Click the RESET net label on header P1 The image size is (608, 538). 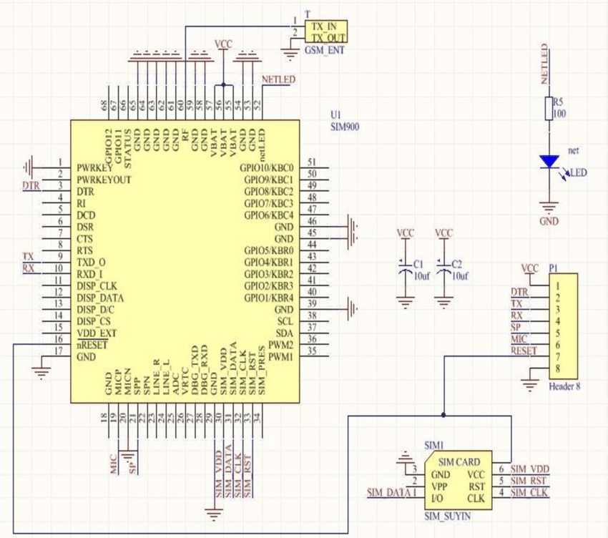tap(524, 351)
